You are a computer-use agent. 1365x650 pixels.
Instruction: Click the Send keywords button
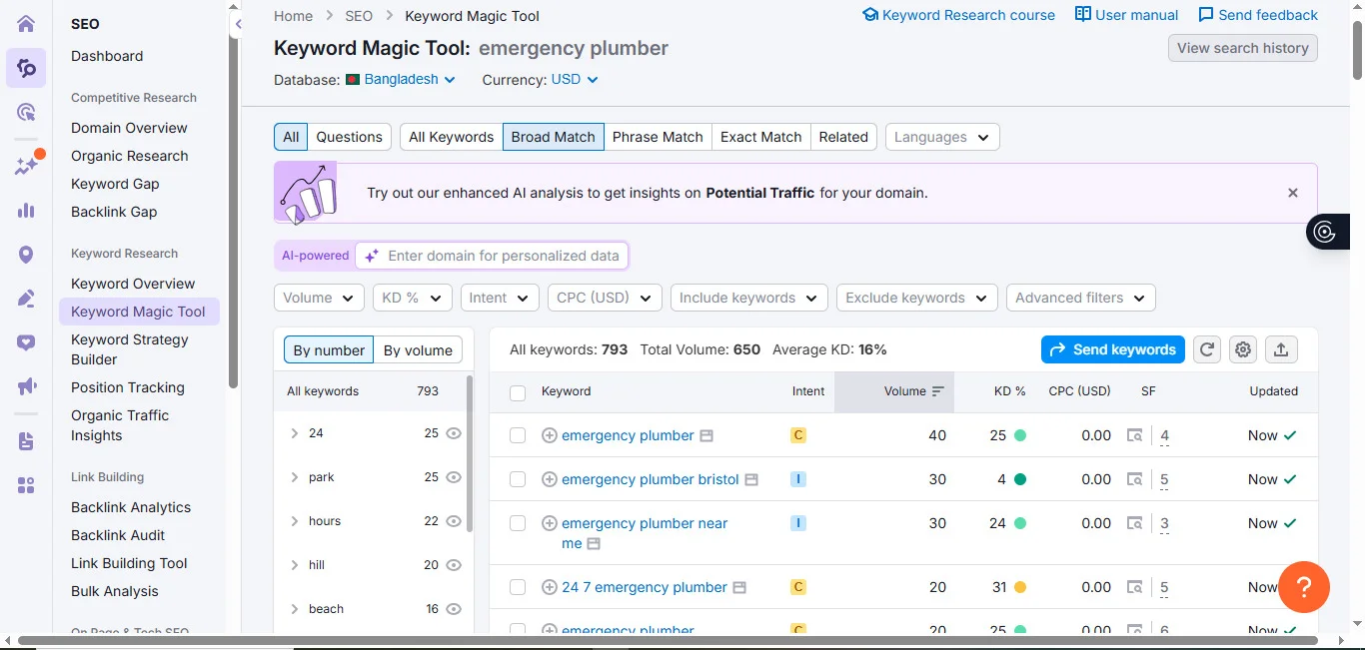click(x=1112, y=349)
